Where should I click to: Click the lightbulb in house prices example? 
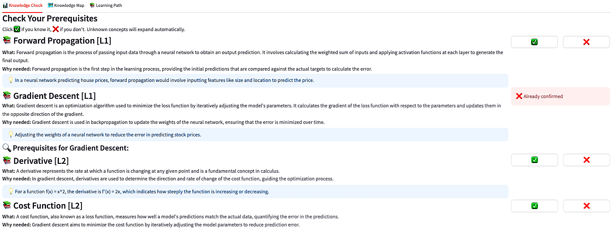pyautogui.click(x=11, y=80)
